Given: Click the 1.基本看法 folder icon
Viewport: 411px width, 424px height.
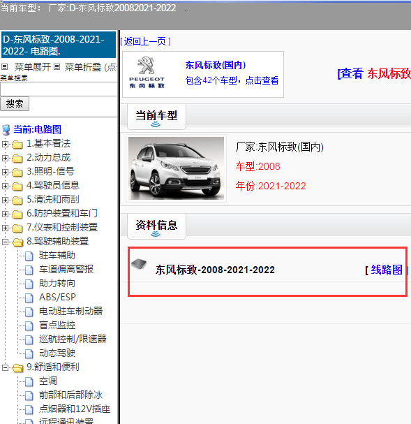Looking at the screenshot, I should pyautogui.click(x=17, y=145).
